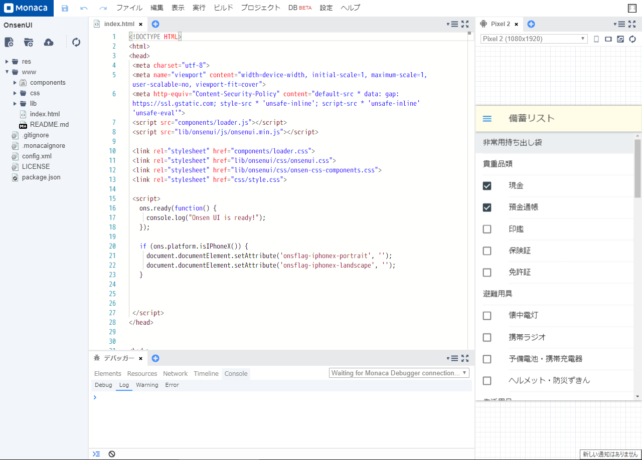Toggle console drawer icon at bottom
This screenshot has height=460, width=642.
[x=96, y=453]
